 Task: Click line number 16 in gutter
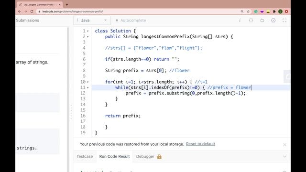83,116
